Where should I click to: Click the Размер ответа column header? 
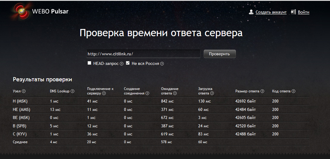(247, 91)
